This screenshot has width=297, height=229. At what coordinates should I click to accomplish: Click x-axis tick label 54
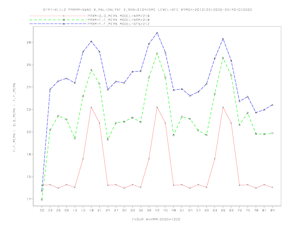pos(190,210)
